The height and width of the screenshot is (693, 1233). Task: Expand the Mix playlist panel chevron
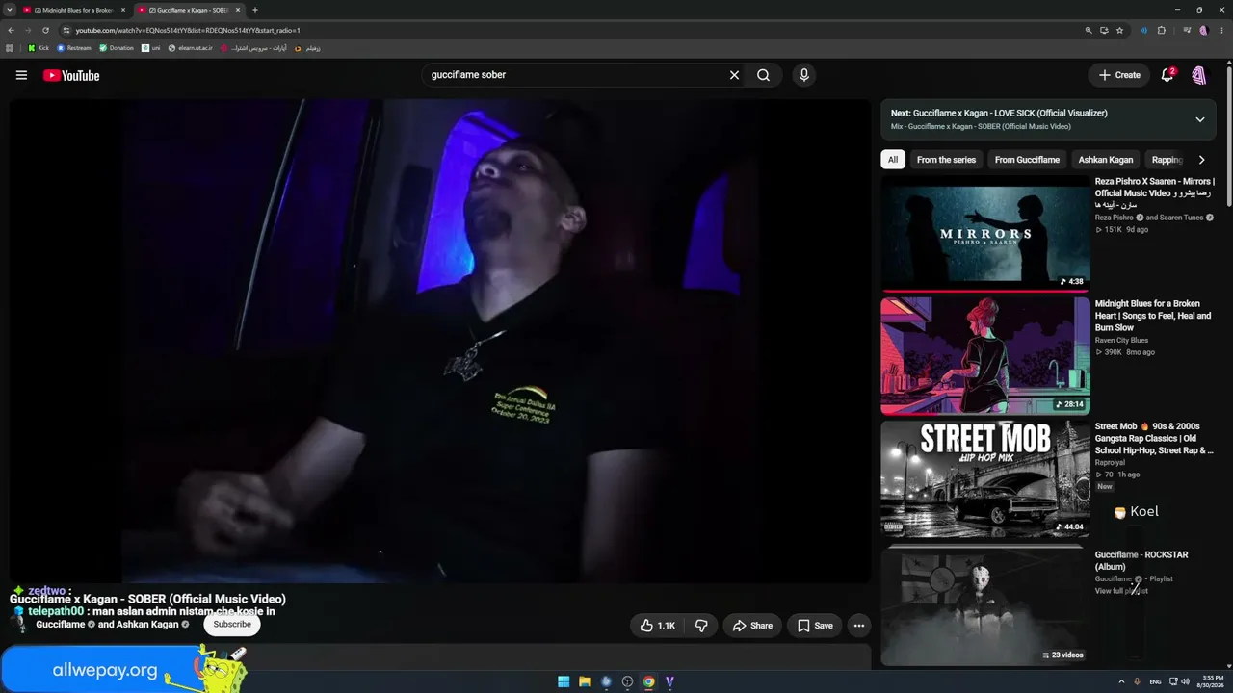point(1200,119)
